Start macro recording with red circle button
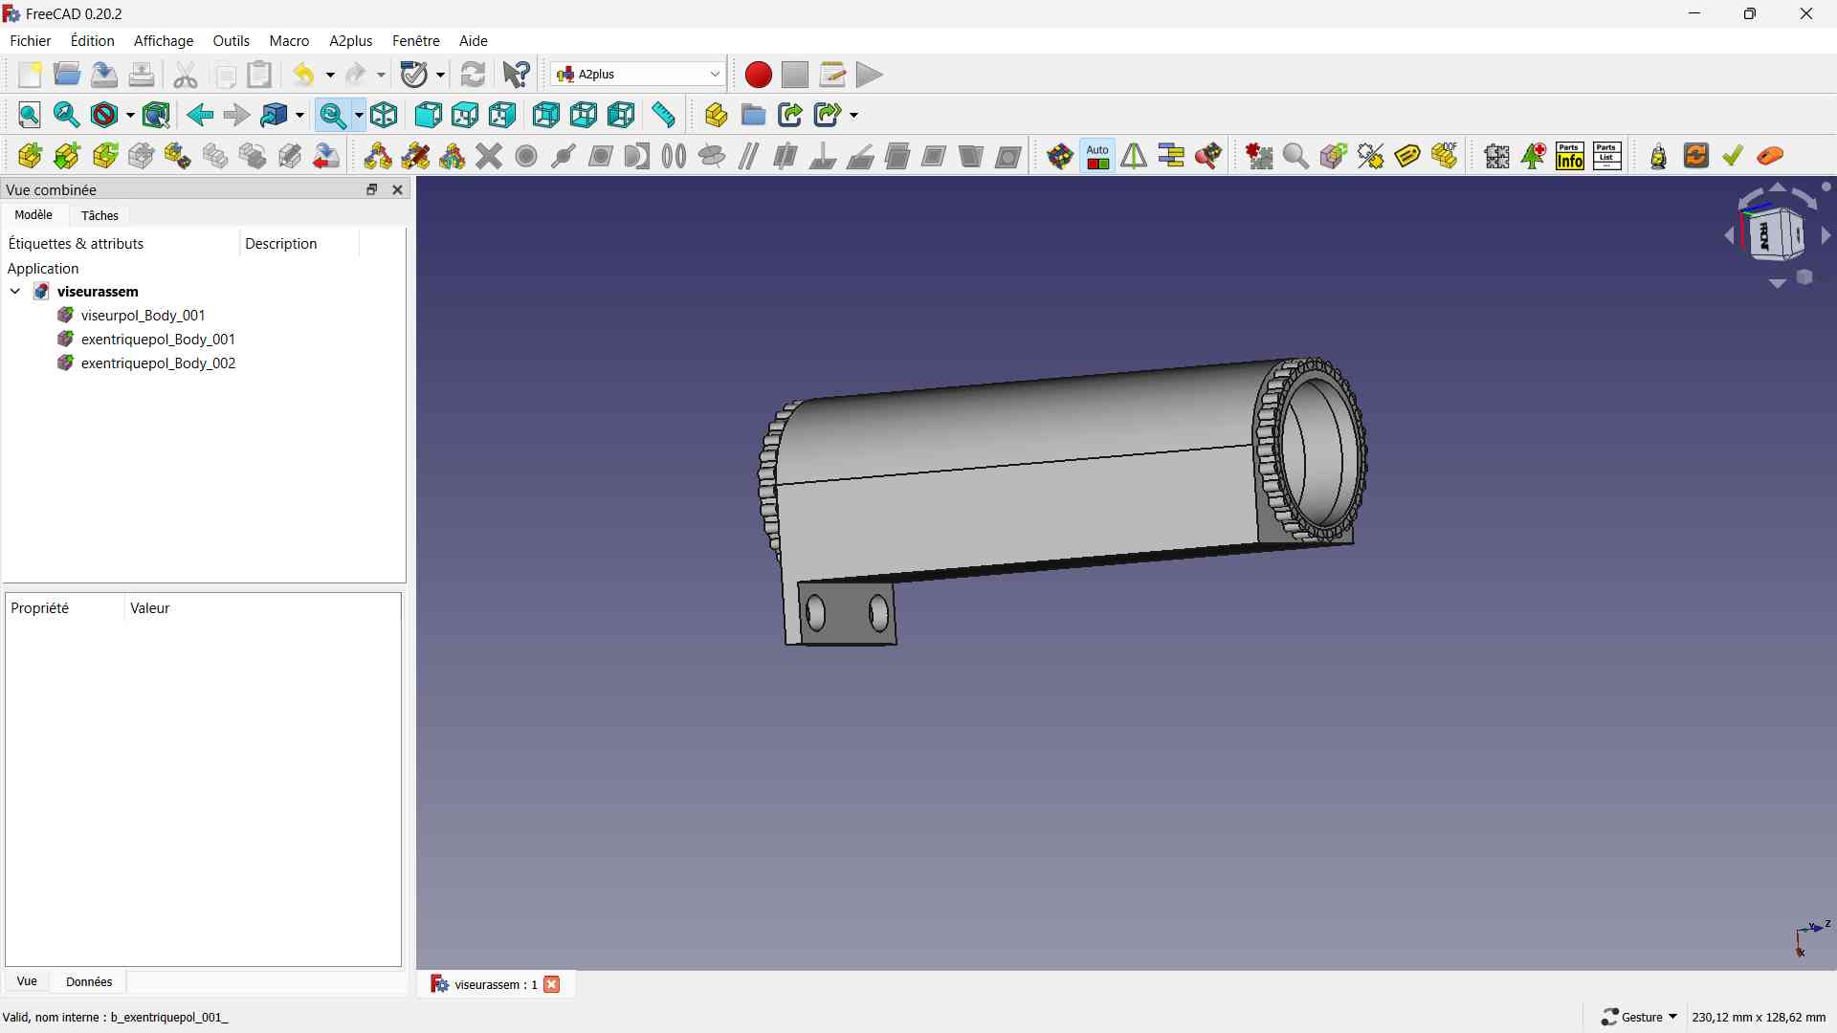 point(758,75)
